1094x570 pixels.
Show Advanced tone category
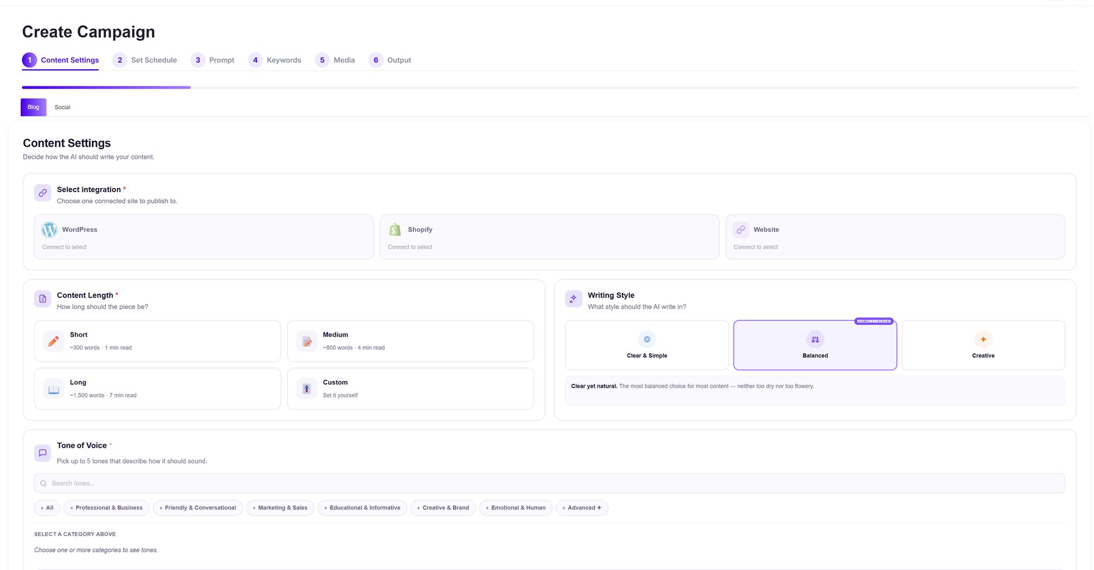582,508
